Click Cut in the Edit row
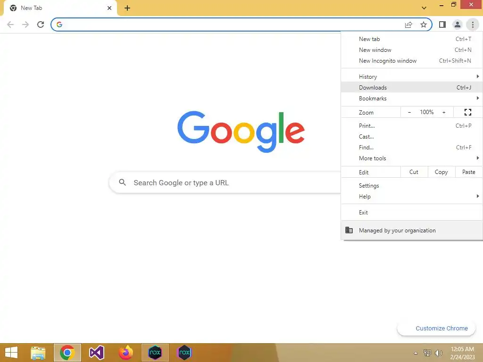This screenshot has width=483, height=362. (x=414, y=172)
